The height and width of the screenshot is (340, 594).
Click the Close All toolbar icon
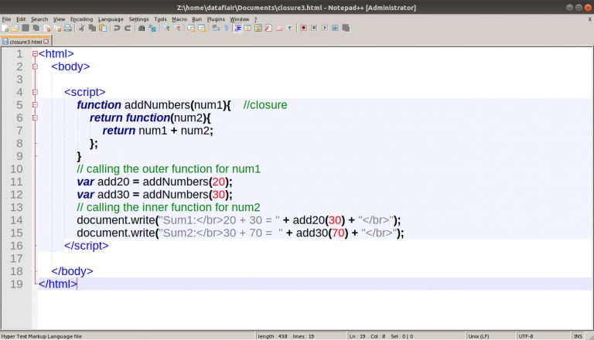(57, 28)
